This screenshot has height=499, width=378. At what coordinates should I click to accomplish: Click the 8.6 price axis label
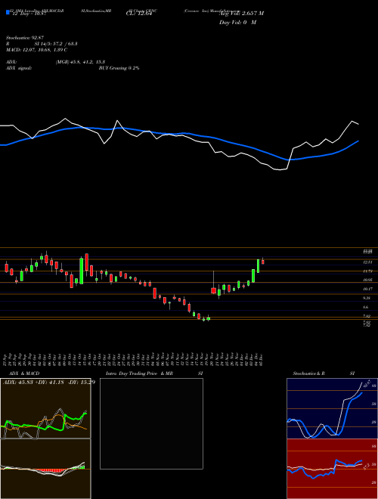[x=366, y=307]
